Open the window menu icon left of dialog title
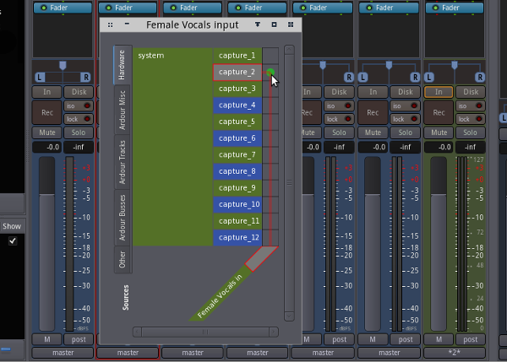Viewport: 507px width, 362px height. click(x=110, y=24)
